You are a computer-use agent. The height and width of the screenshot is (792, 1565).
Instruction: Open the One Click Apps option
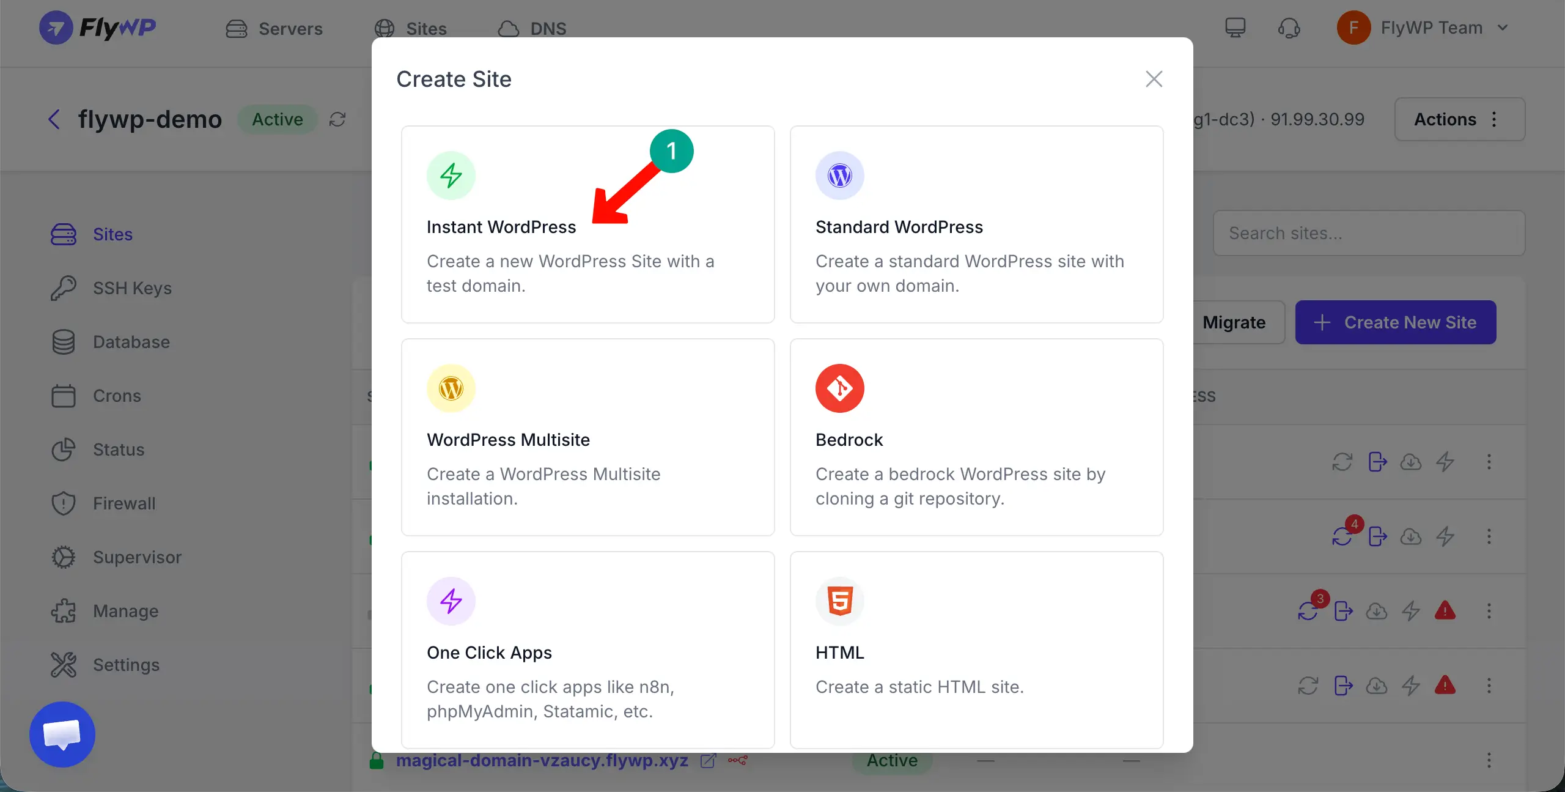(587, 650)
